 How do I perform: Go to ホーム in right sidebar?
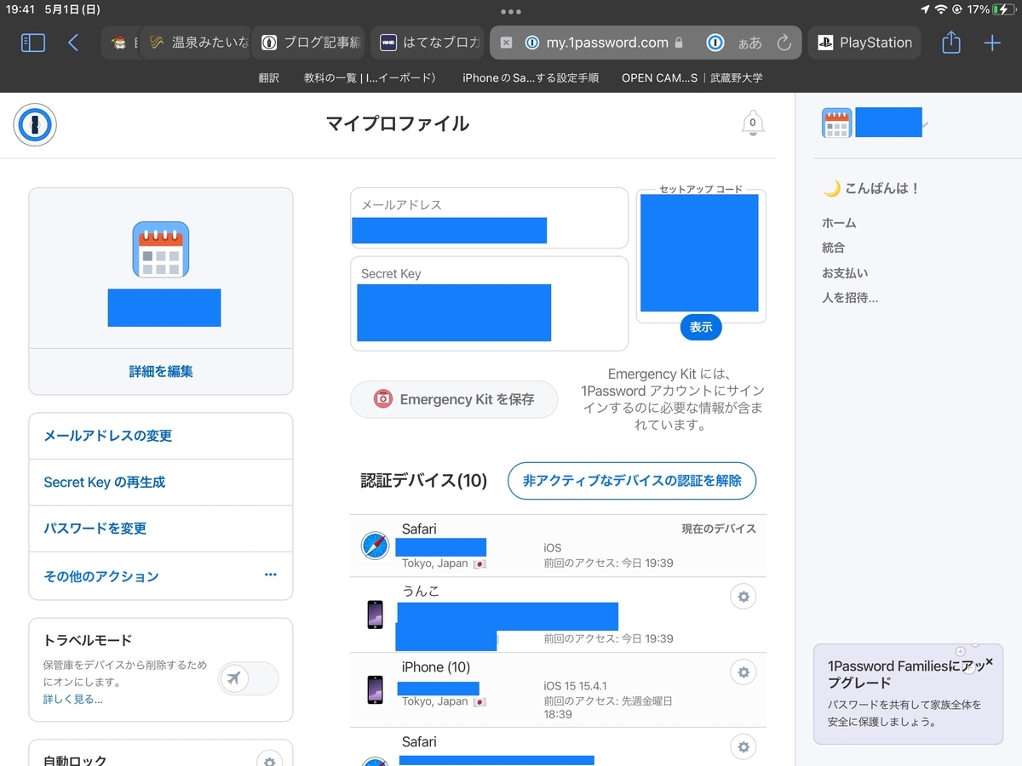(x=839, y=223)
